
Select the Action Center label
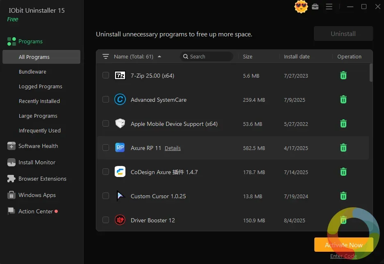tap(36, 212)
